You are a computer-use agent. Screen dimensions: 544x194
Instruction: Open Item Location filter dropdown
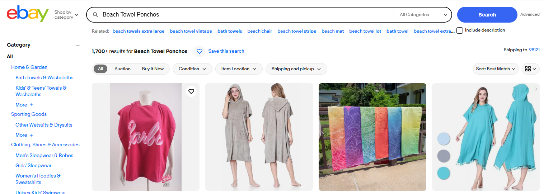pos(239,69)
